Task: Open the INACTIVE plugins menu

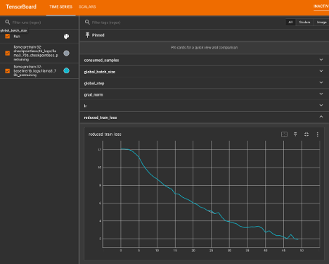Action: pyautogui.click(x=321, y=6)
